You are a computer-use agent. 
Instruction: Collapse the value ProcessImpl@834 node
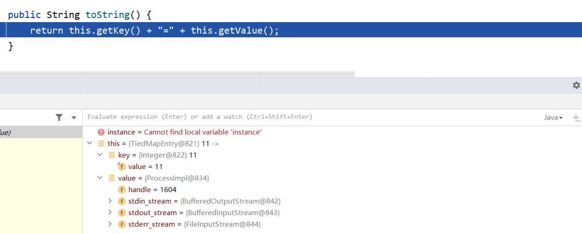pos(100,178)
